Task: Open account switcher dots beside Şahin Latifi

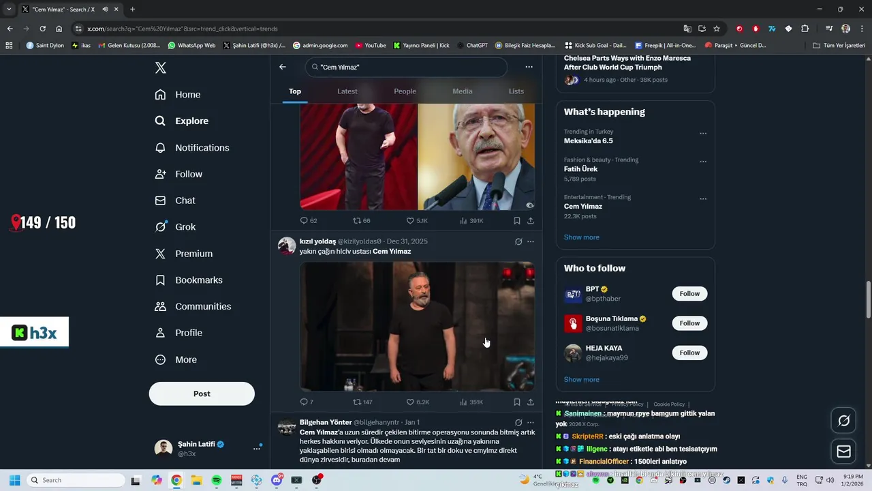Action: point(257,448)
